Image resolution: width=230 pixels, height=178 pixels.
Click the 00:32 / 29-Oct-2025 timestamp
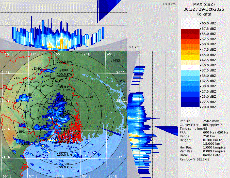pyautogui.click(x=204, y=9)
